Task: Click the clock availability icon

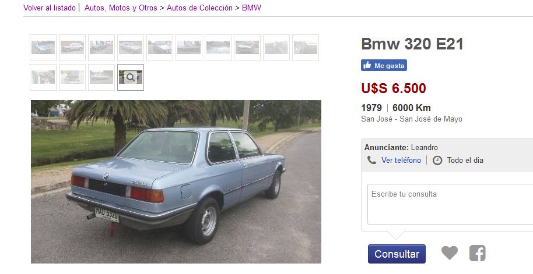Action: click(x=437, y=161)
